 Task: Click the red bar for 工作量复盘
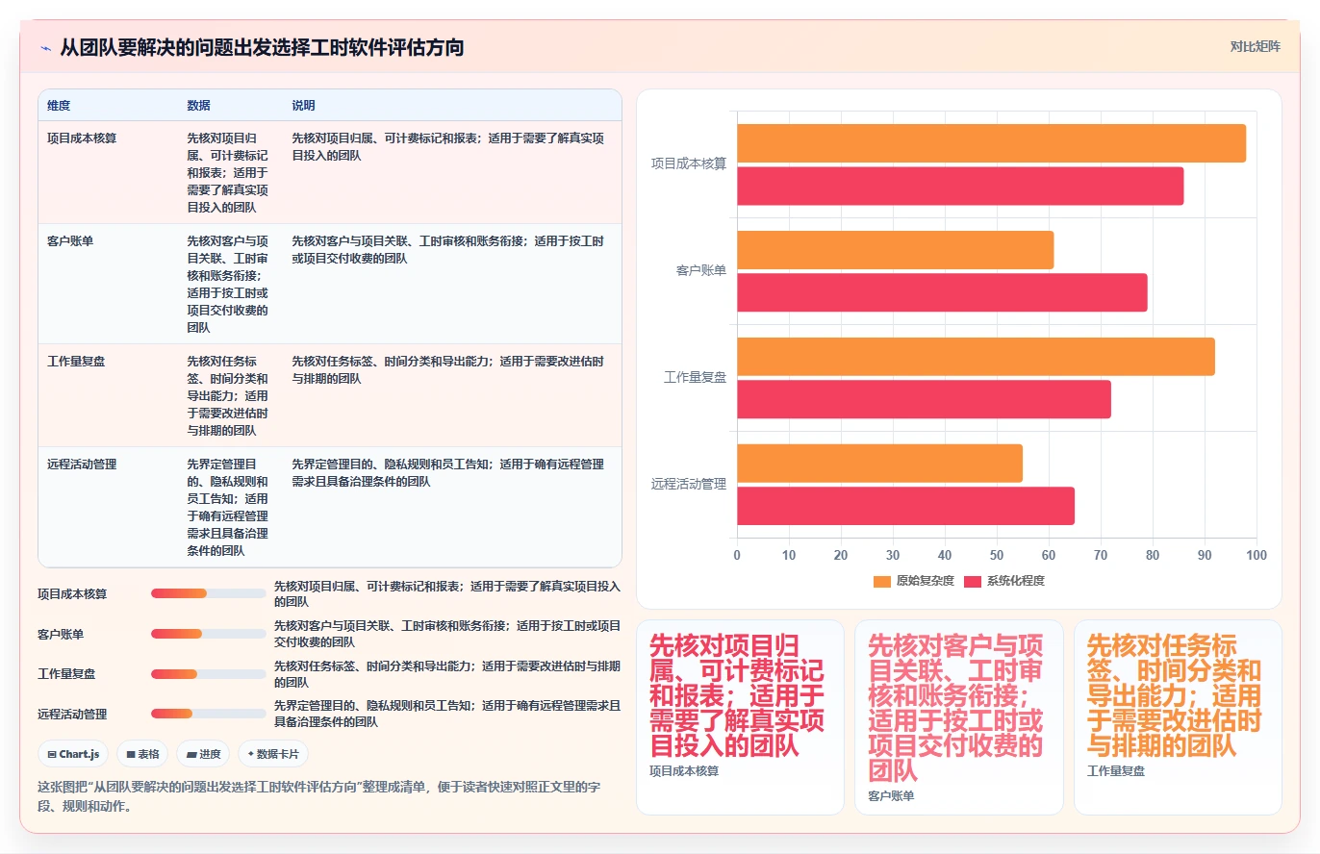click(x=924, y=399)
